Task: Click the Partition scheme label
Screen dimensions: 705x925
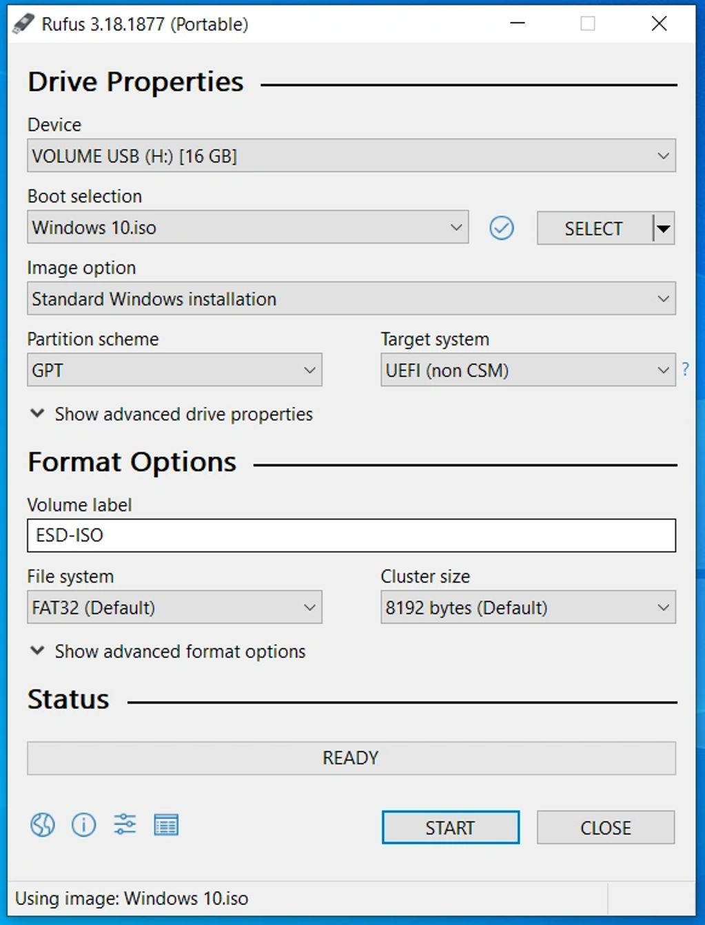Action: (93, 339)
